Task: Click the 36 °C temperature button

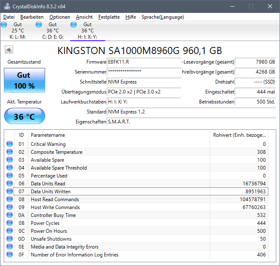Action: coord(25,116)
